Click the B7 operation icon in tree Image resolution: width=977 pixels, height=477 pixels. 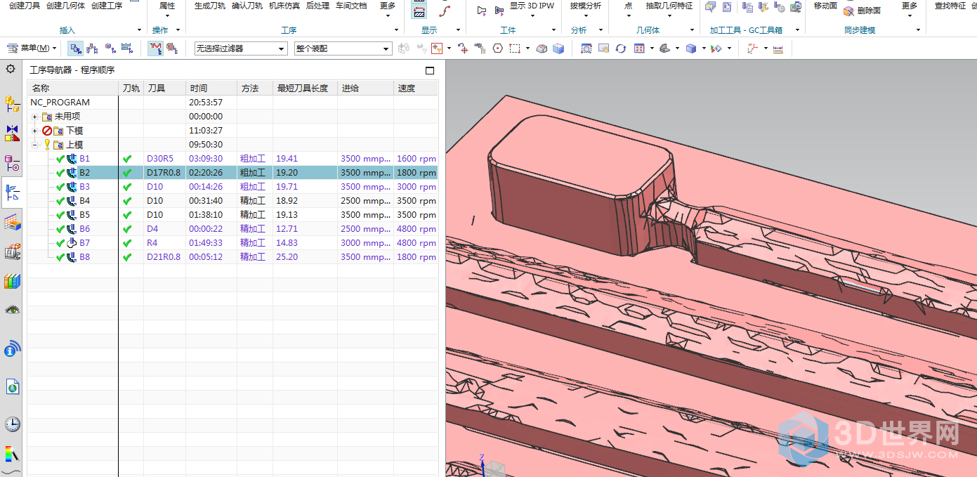[x=72, y=243]
